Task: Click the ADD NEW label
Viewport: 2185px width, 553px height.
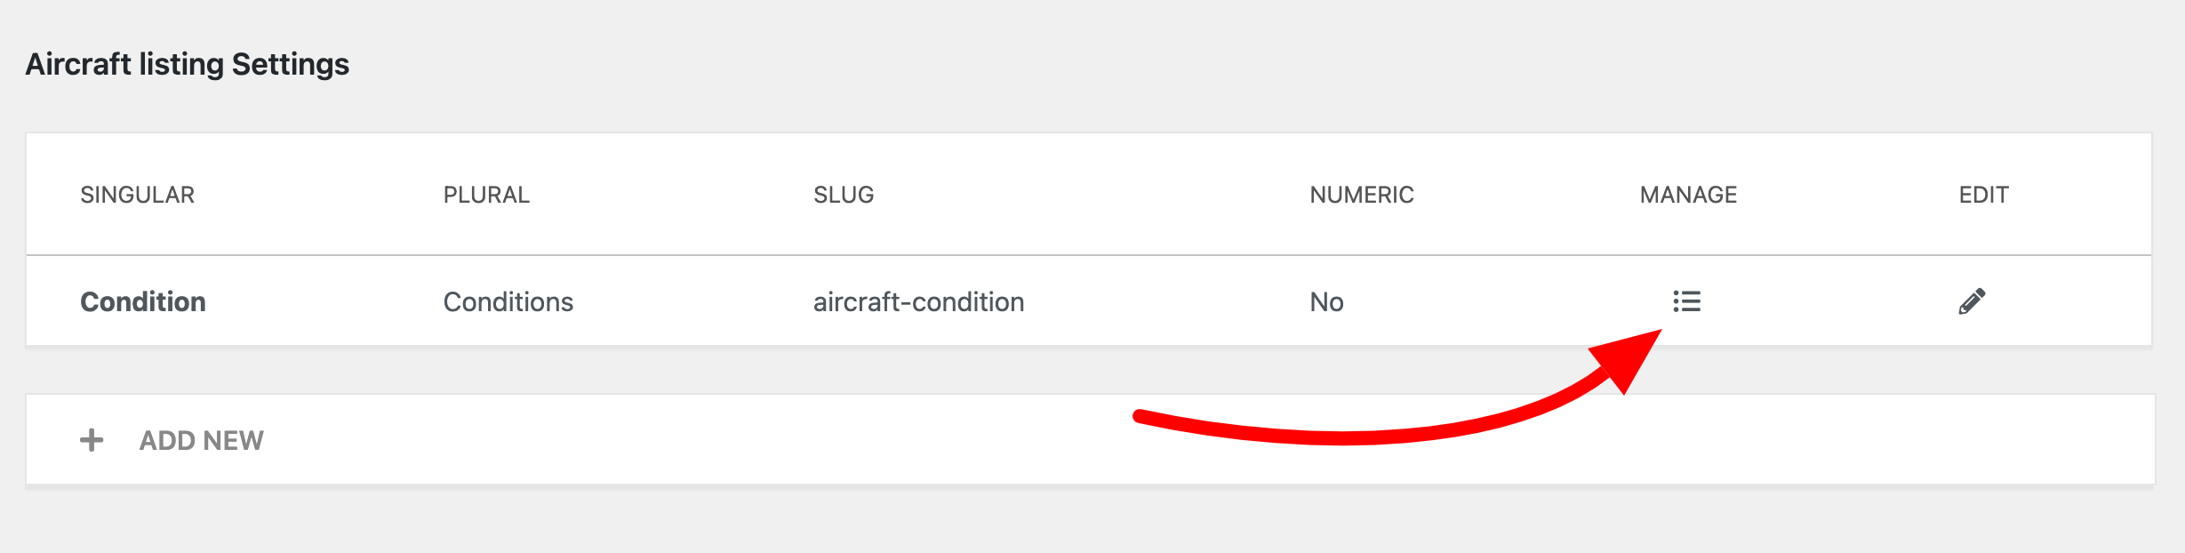Action: [x=201, y=440]
